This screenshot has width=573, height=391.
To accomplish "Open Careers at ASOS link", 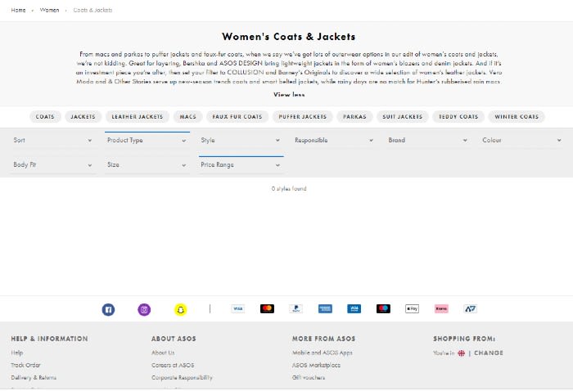I will (173, 365).
